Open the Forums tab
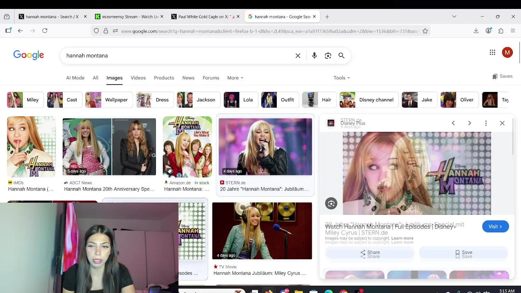The height and width of the screenshot is (293, 521). [x=211, y=78]
